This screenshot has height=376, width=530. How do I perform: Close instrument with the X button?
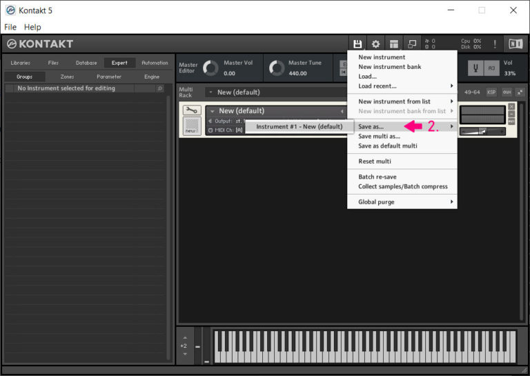(511, 107)
